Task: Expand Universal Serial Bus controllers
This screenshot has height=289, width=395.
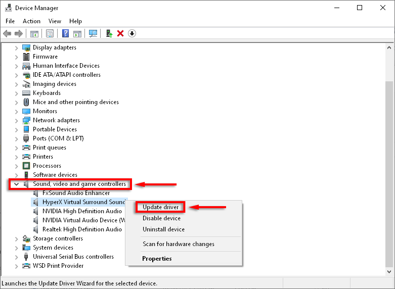Action: coord(16,257)
